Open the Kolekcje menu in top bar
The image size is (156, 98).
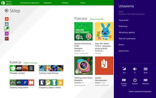point(65,3)
